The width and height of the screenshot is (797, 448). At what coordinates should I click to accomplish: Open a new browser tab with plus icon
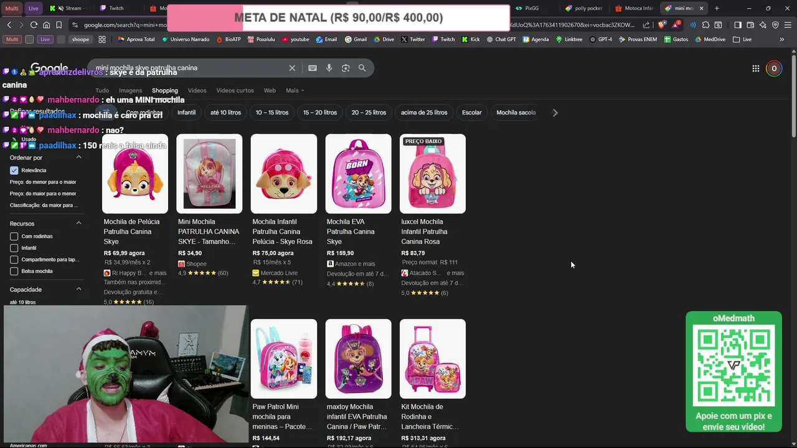(717, 8)
